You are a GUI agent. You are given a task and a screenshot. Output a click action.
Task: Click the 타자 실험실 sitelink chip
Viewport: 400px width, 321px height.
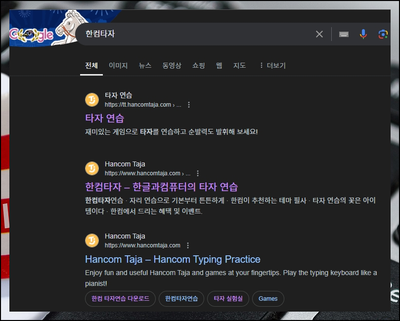pyautogui.click(x=228, y=299)
